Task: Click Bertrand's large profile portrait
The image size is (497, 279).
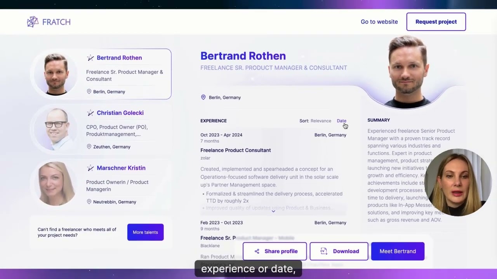Action: 408,72
